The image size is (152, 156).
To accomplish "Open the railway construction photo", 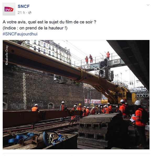I will [x=76, y=94].
